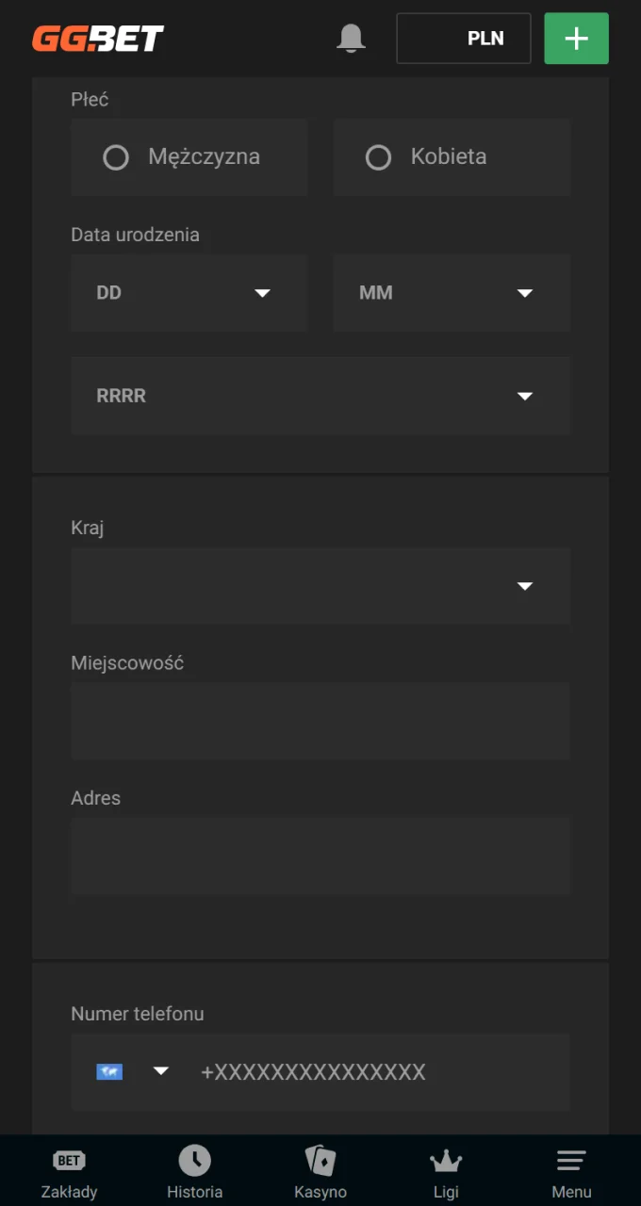Screen dimensions: 641x1206
Task: Expand the RRRR year dropdown
Action: [320, 396]
